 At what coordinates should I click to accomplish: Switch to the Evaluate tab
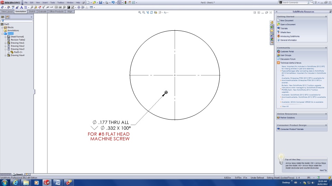(42, 12)
